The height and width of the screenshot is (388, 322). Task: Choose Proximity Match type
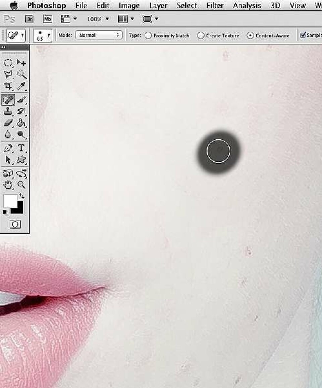(148, 36)
